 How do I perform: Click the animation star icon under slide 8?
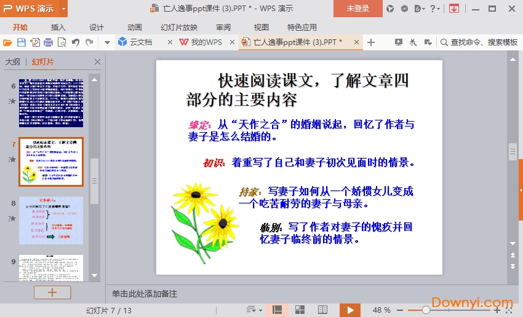click(12, 219)
